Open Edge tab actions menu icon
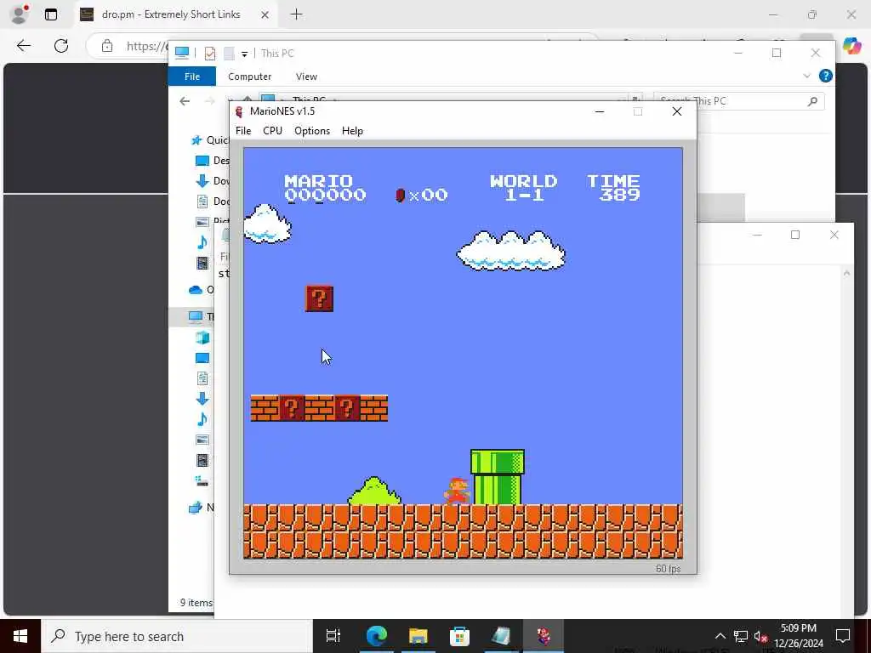The image size is (871, 653). (x=50, y=15)
